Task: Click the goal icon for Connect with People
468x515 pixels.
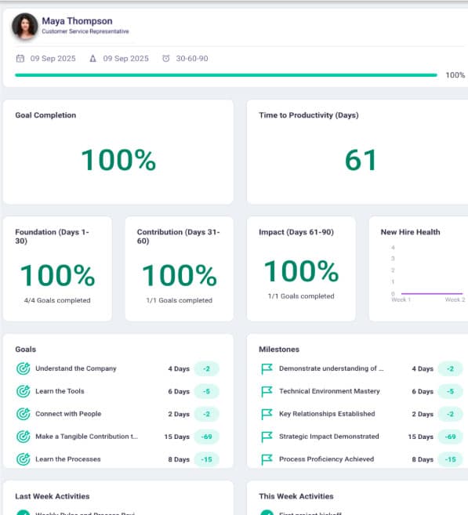Action: coord(23,414)
